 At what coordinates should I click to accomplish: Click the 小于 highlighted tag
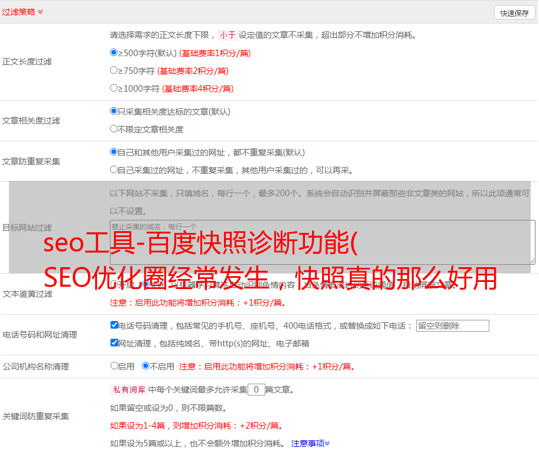pos(228,35)
